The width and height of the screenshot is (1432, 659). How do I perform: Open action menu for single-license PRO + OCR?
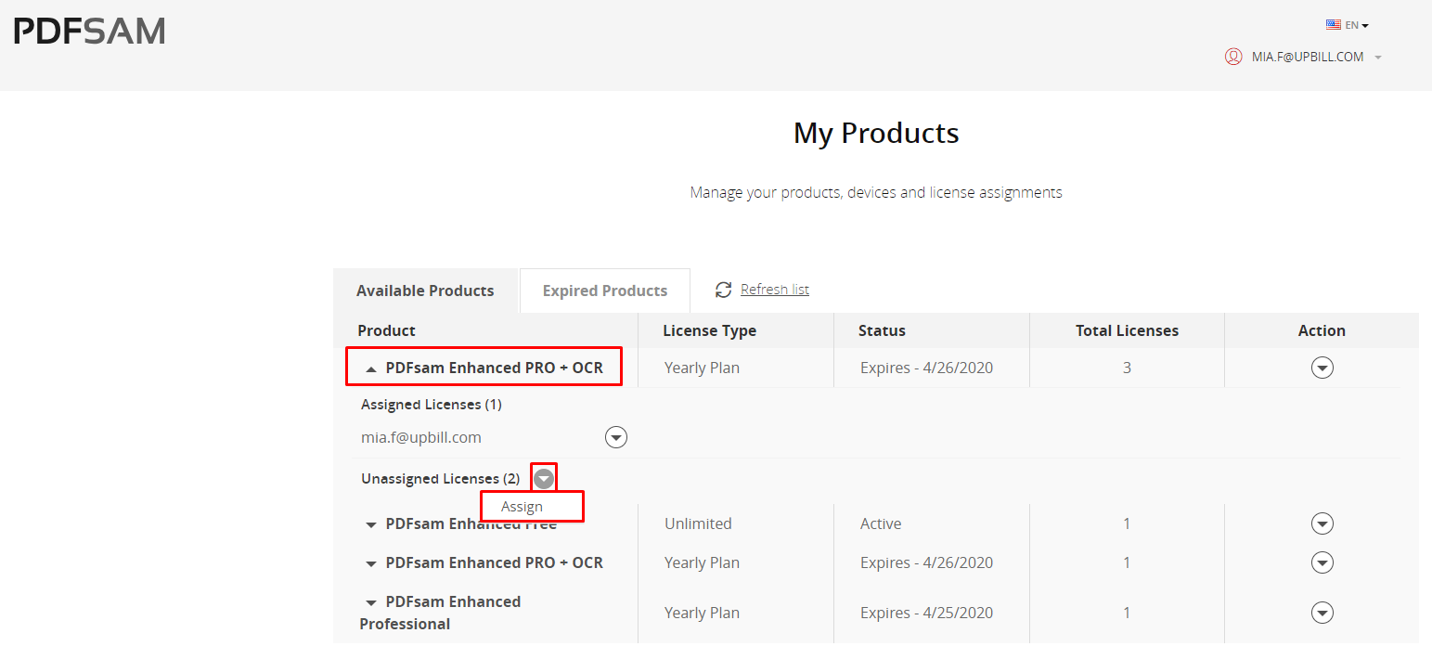[1322, 562]
